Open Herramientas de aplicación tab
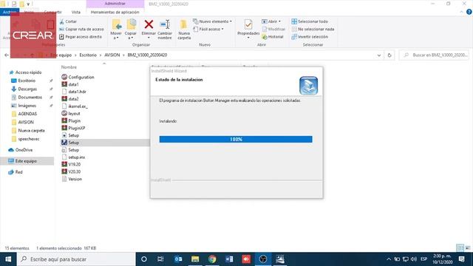 [115, 12]
